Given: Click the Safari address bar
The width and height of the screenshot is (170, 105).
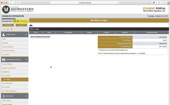Looking at the screenshot, I should 85,3.
